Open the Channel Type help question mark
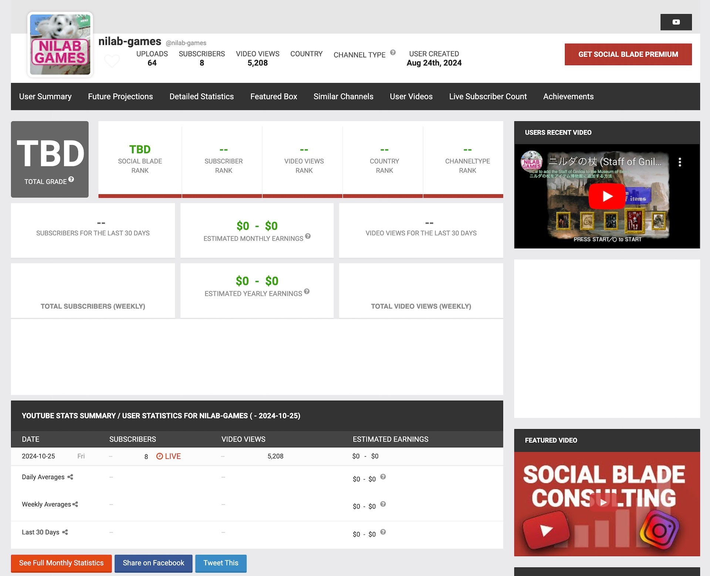Image resolution: width=710 pixels, height=576 pixels. [x=393, y=52]
